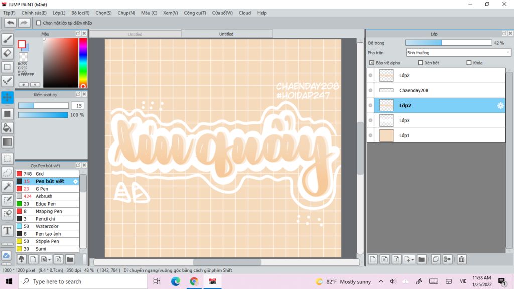This screenshot has height=289, width=514.
Task: Select the rectangular Selection tool
Action: click(7, 159)
